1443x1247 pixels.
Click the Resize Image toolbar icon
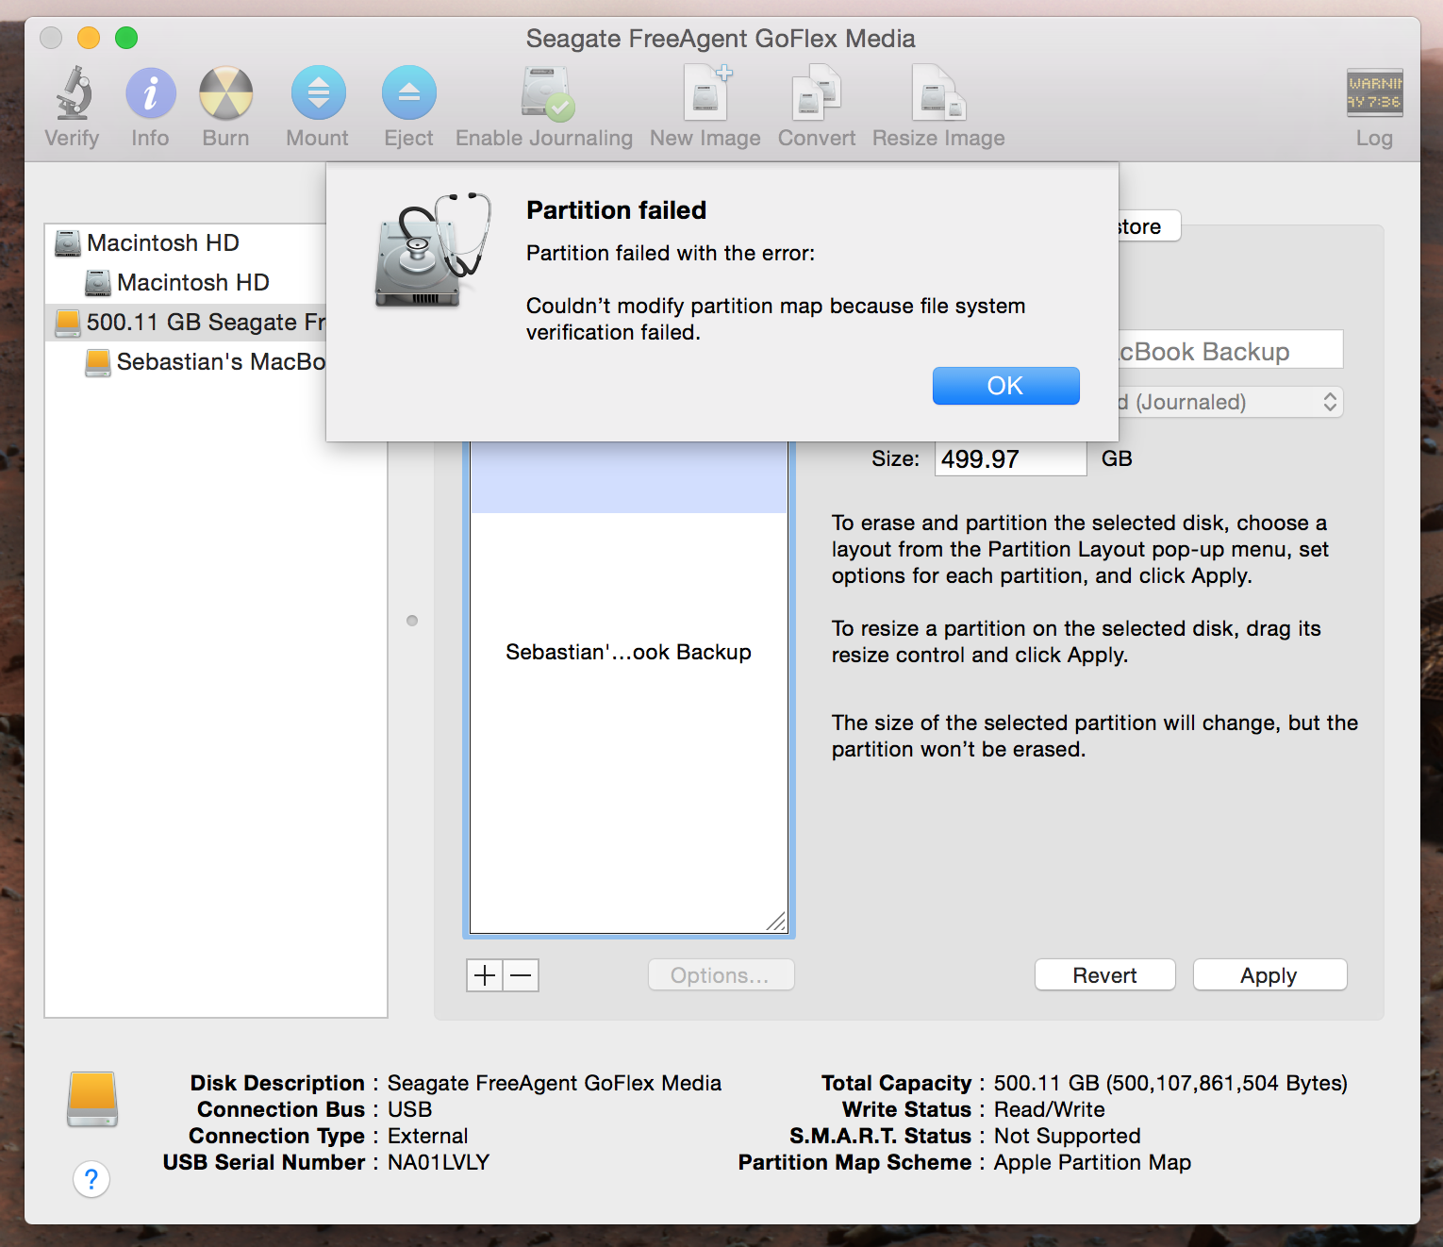tap(939, 92)
